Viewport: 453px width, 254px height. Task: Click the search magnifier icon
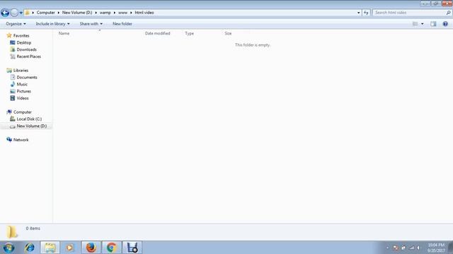(448, 13)
